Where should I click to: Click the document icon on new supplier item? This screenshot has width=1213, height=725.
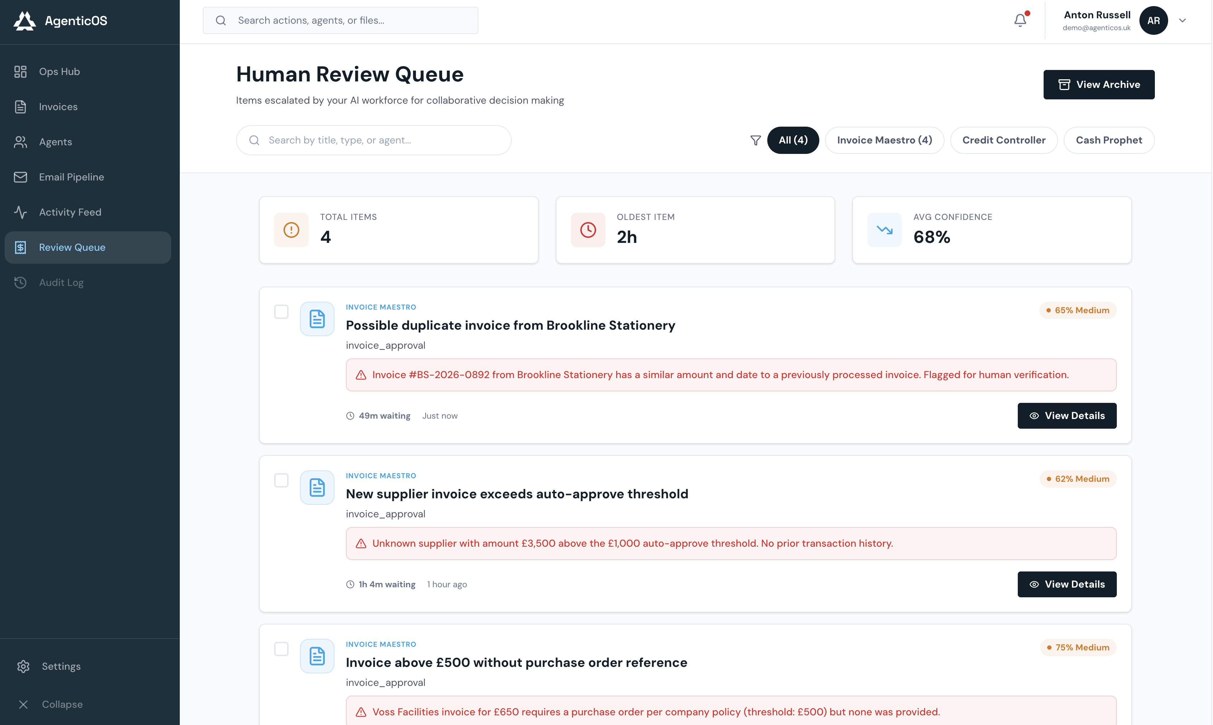[317, 488]
